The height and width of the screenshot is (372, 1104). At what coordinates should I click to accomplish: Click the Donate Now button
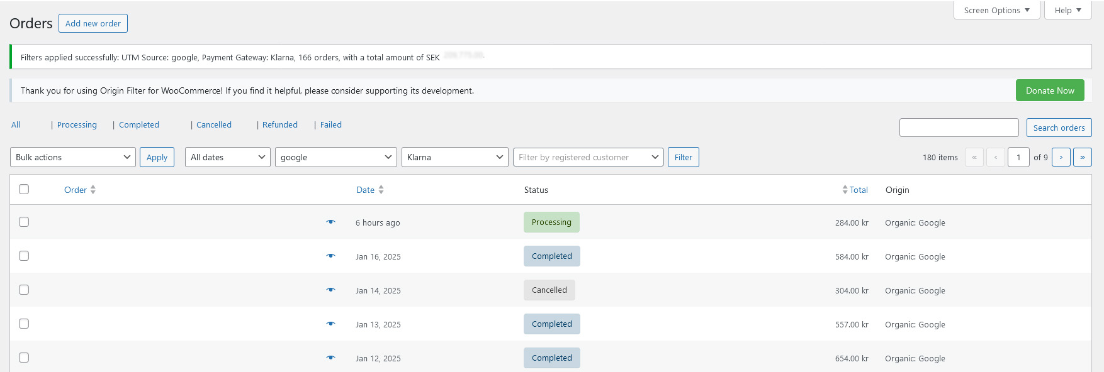(1049, 90)
